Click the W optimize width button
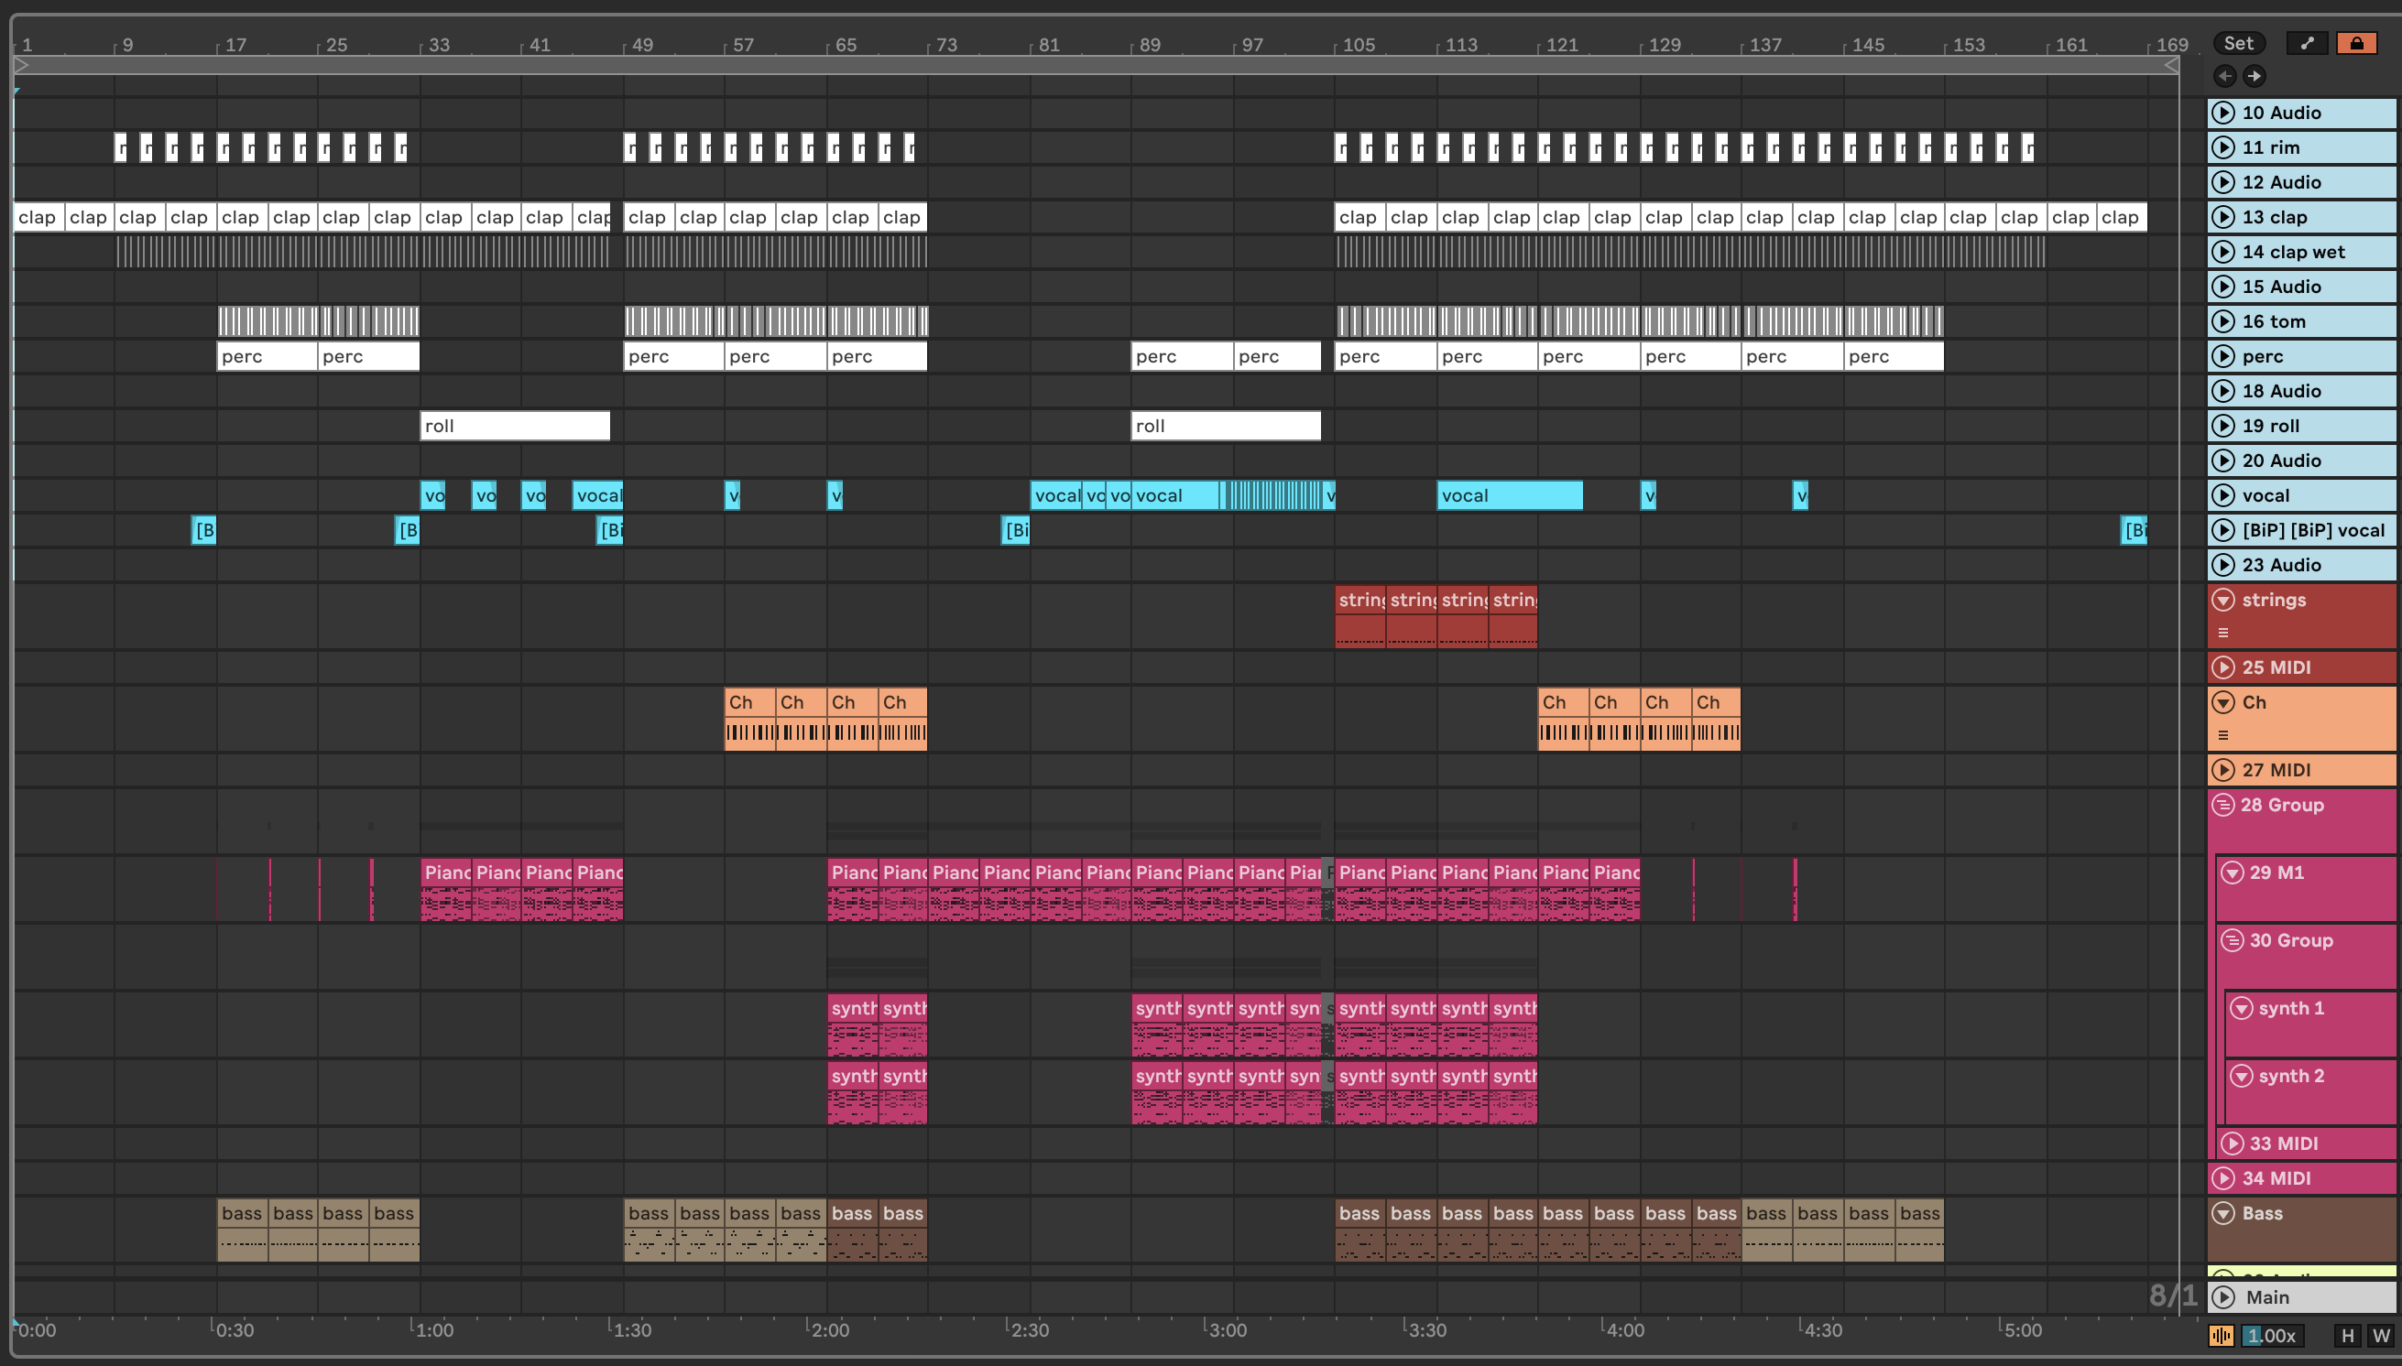2402x1366 pixels. (x=2380, y=1335)
